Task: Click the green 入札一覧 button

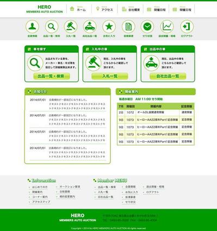Action: click(110, 76)
